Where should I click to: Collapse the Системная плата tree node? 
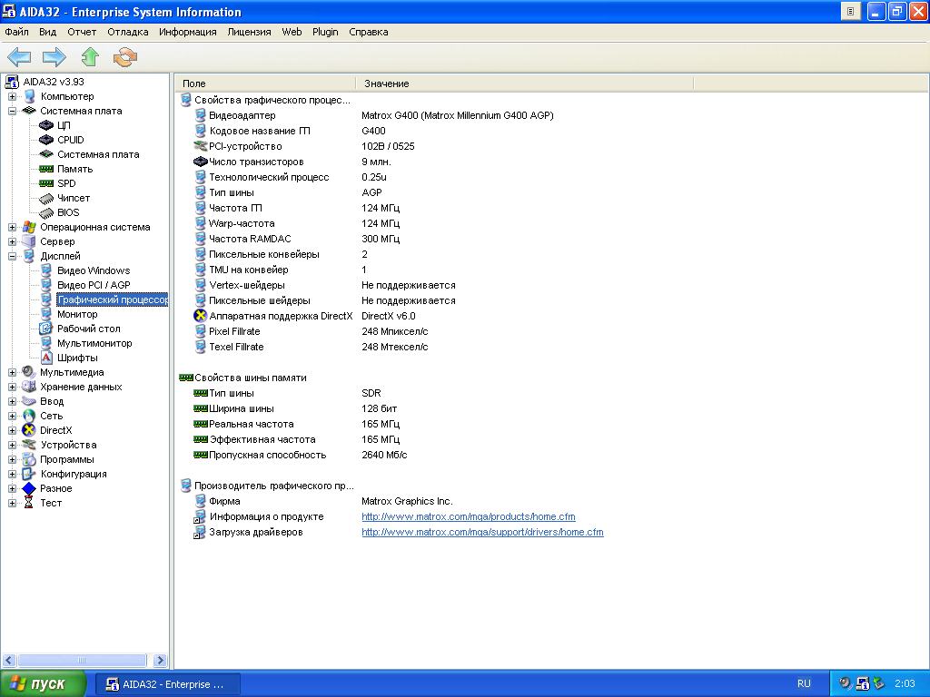13,111
